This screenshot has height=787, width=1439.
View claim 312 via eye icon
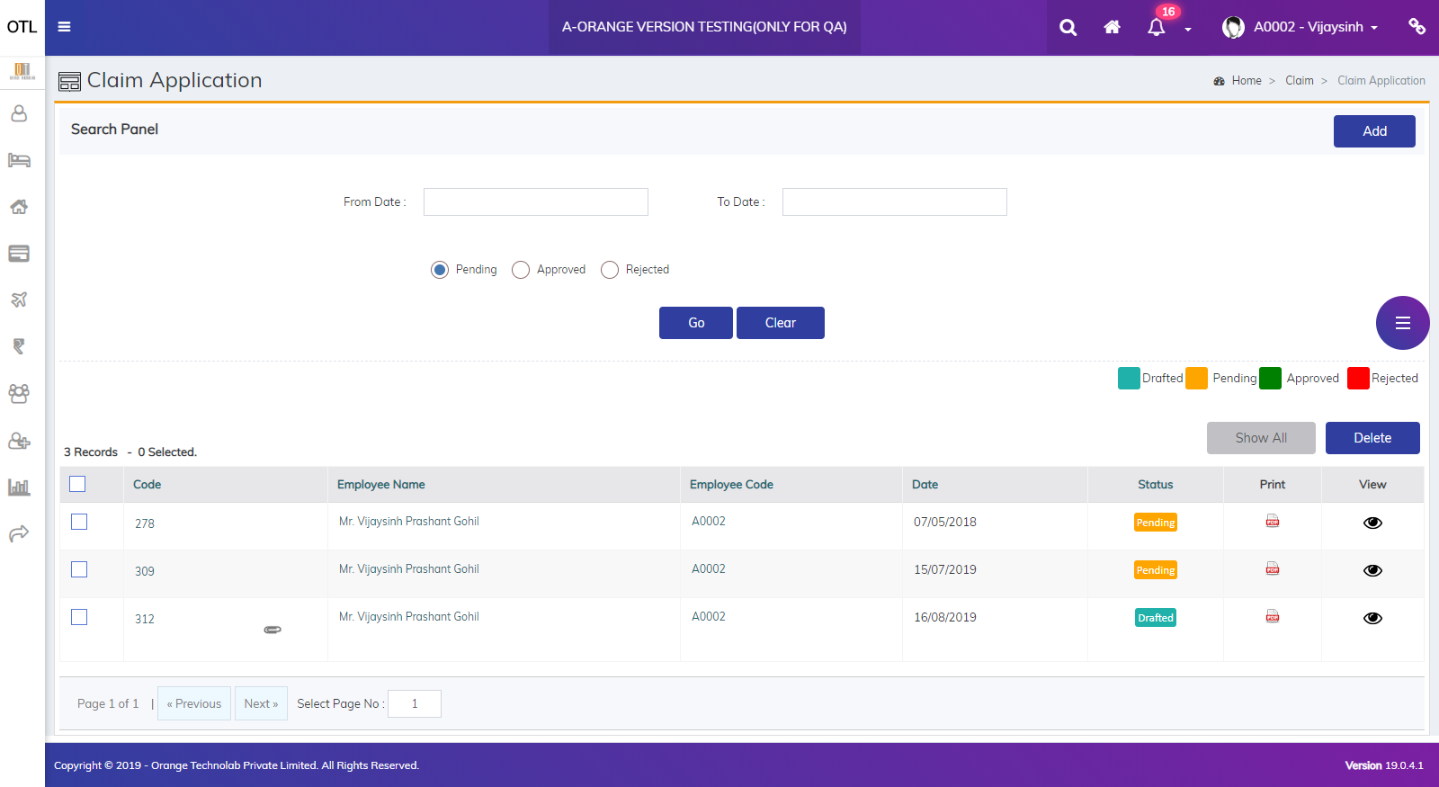point(1372,618)
